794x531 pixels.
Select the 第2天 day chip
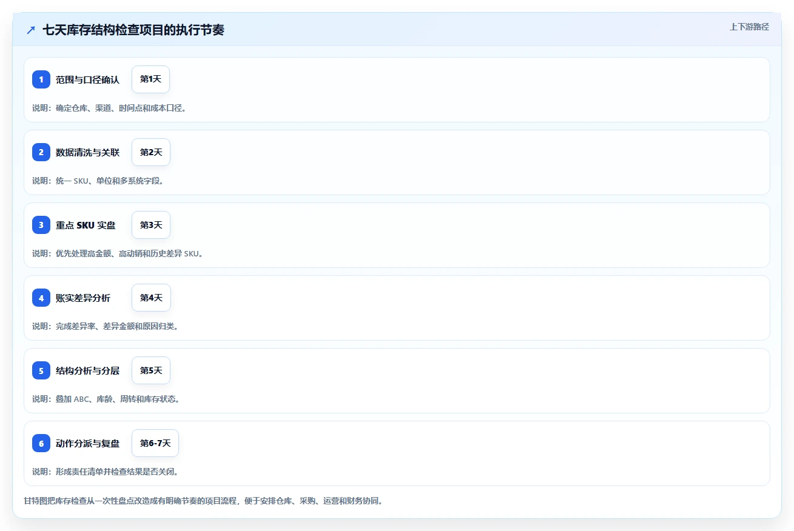(151, 152)
